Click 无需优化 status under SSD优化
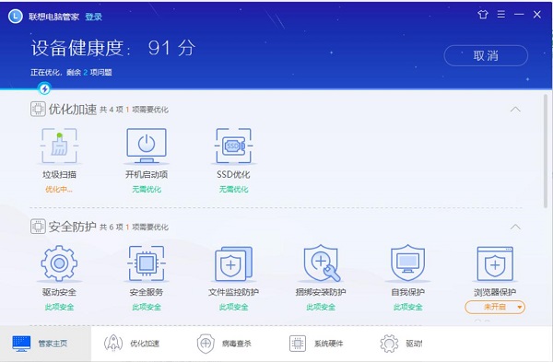Image resolution: width=553 pixels, height=362 pixels. (x=233, y=189)
